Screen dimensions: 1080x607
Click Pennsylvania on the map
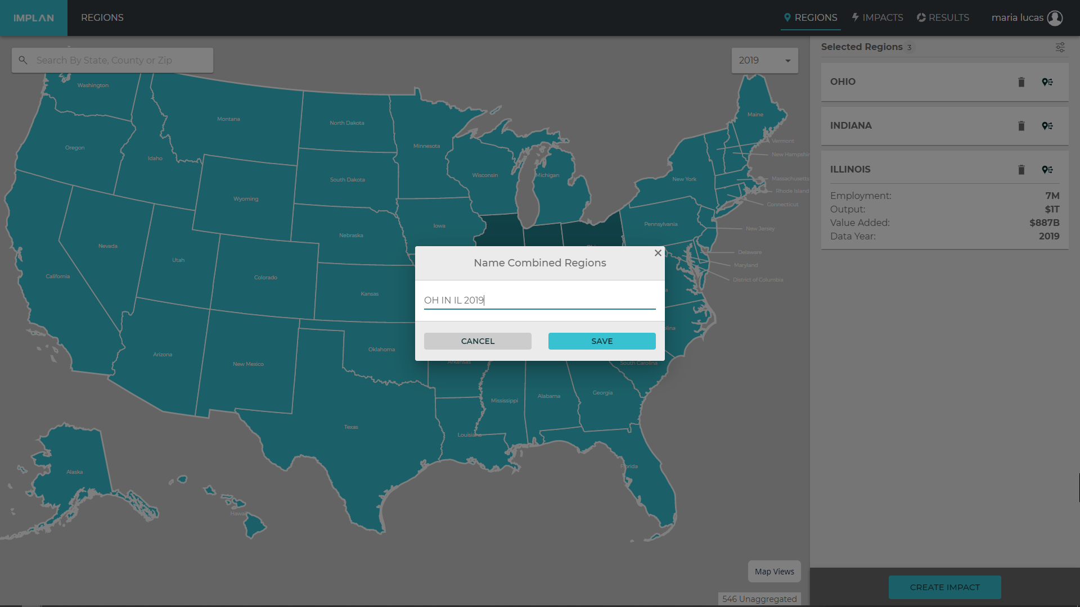(x=661, y=224)
